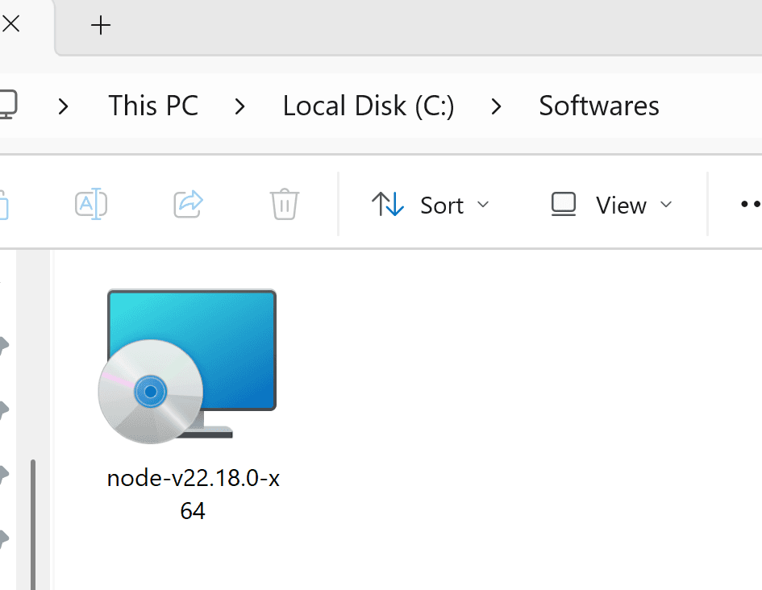Expand chevron after Local Disk (C:)
This screenshot has height=590, width=762.
click(x=496, y=106)
